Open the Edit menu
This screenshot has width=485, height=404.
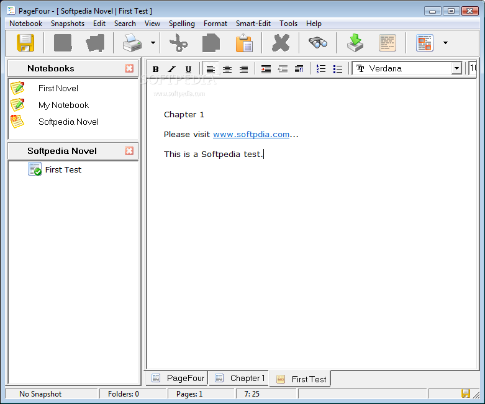click(x=99, y=24)
